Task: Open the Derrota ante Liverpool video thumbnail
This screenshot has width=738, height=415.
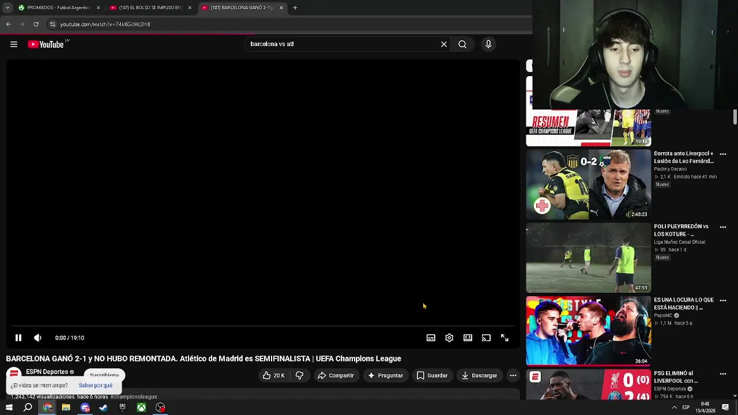Action: [x=588, y=184]
